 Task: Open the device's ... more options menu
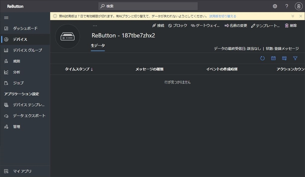[95, 25]
